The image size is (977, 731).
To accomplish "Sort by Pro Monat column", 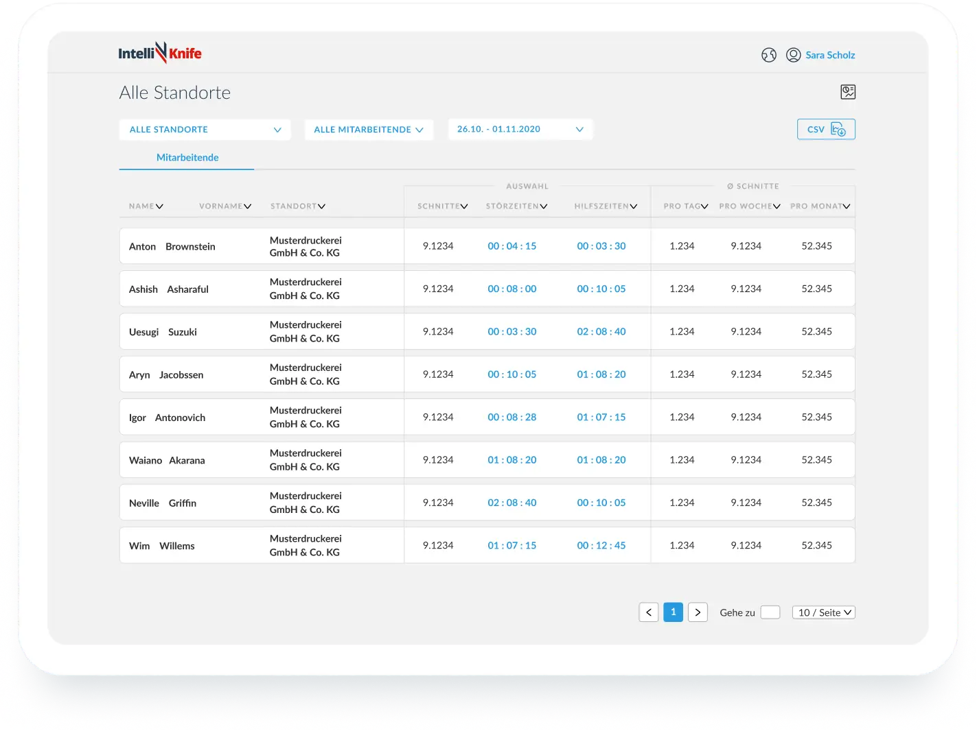I will [820, 206].
